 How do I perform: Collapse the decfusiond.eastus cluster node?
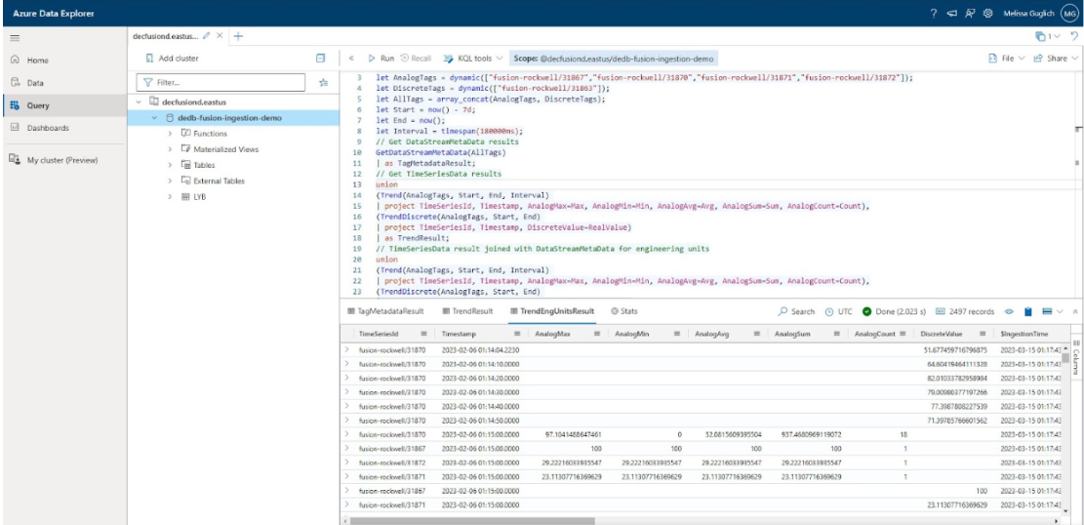(x=139, y=101)
